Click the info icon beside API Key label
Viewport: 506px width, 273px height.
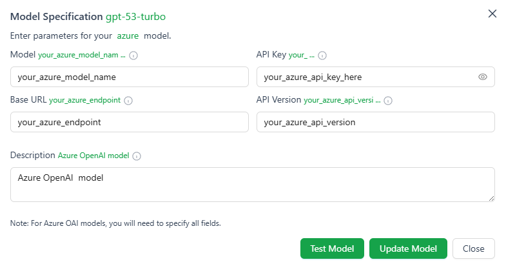click(322, 56)
